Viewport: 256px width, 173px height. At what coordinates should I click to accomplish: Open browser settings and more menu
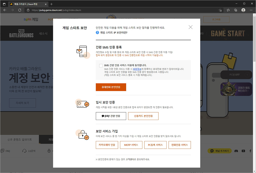(251, 10)
